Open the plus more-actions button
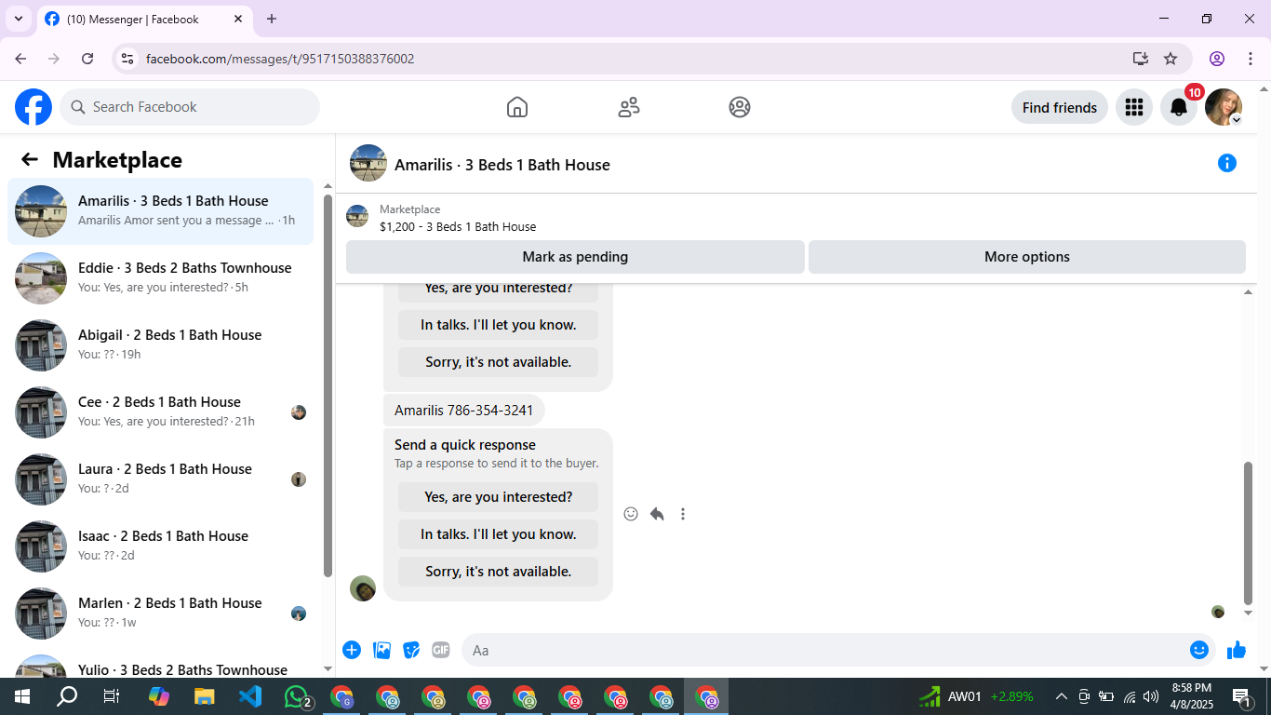The image size is (1271, 715). (352, 650)
